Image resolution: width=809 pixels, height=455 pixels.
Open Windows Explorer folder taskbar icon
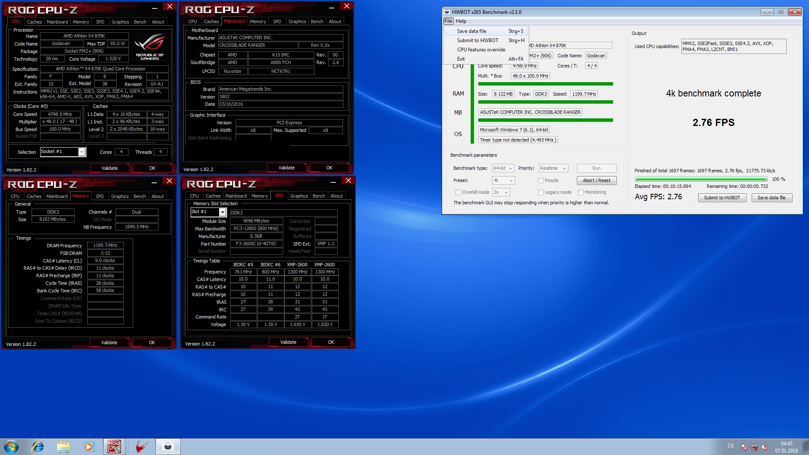pyautogui.click(x=64, y=447)
